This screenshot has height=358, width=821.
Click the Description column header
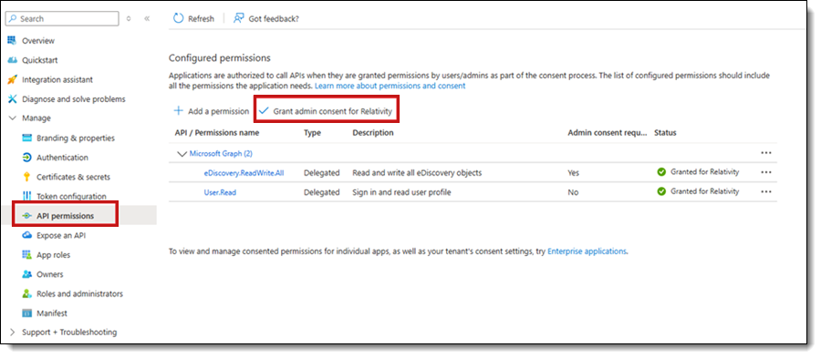click(x=373, y=133)
